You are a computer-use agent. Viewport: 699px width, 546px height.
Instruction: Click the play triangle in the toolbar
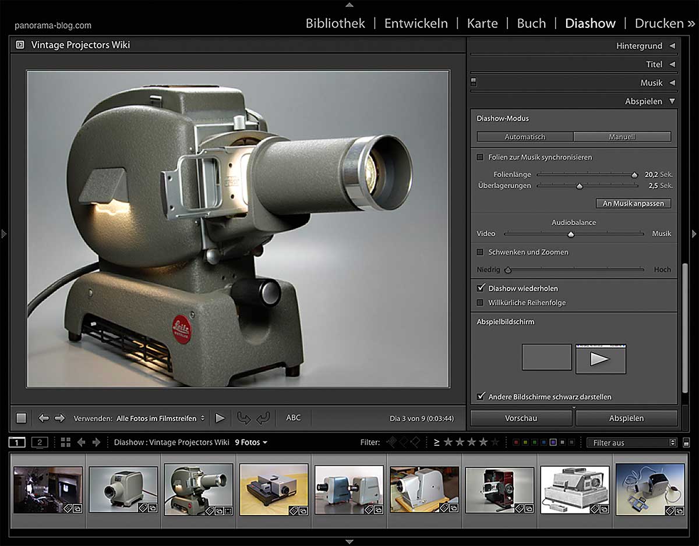[x=220, y=418]
